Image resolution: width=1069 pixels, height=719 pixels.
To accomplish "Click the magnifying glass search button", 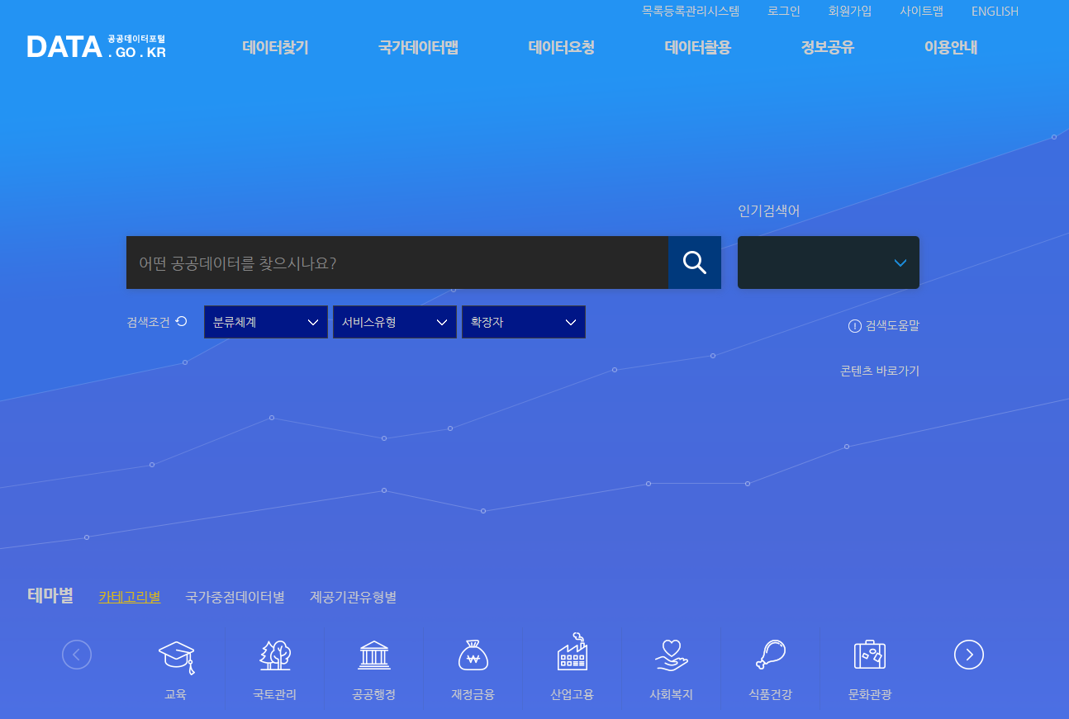I will click(x=695, y=263).
